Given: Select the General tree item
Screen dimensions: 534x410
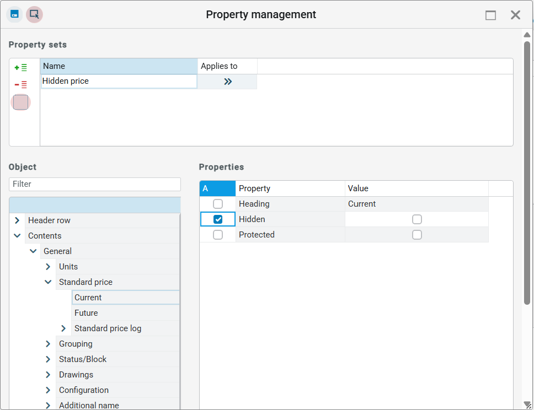Looking at the screenshot, I should point(110,251).
